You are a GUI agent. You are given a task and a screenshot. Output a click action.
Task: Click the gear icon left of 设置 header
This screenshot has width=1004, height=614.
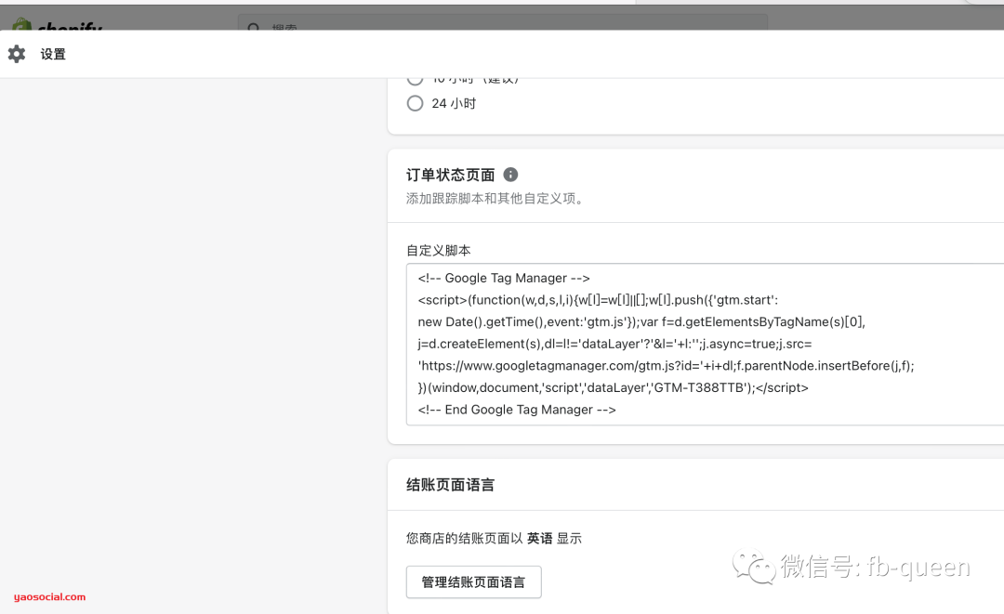click(x=17, y=54)
